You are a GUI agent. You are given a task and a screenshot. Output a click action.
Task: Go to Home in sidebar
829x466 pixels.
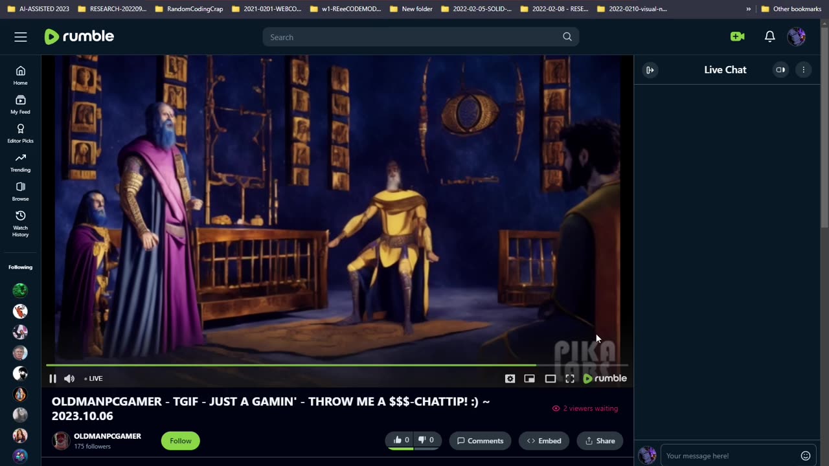click(x=21, y=75)
